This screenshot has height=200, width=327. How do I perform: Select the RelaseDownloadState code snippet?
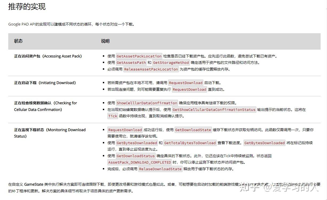160,169
